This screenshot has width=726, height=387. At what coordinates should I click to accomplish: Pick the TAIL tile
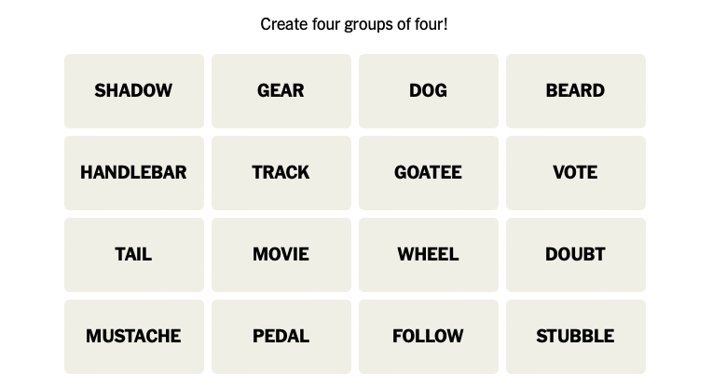[134, 255]
